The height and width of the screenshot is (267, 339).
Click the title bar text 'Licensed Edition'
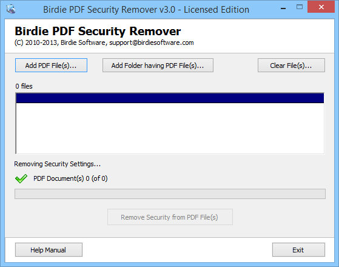coord(216,10)
